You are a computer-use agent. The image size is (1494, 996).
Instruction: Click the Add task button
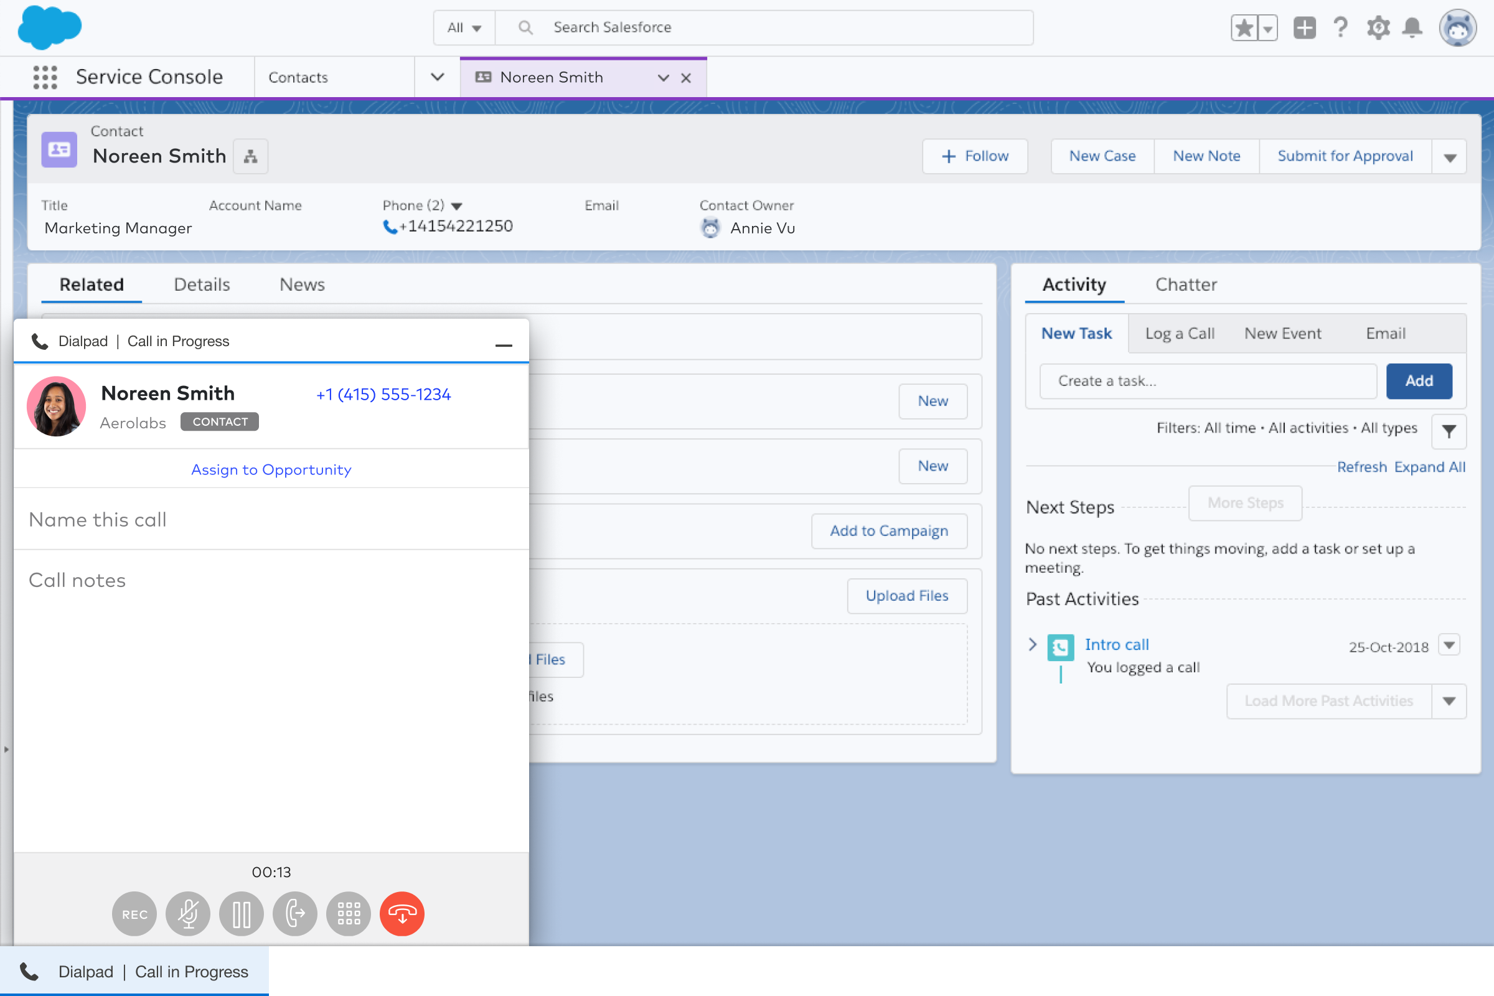(1419, 381)
